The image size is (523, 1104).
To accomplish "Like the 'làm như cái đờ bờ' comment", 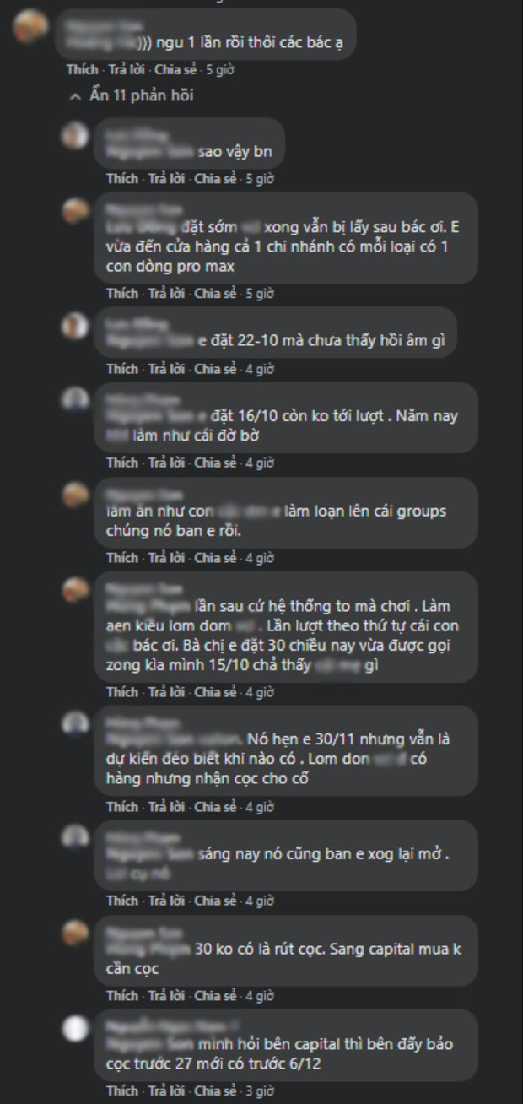I will [121, 463].
